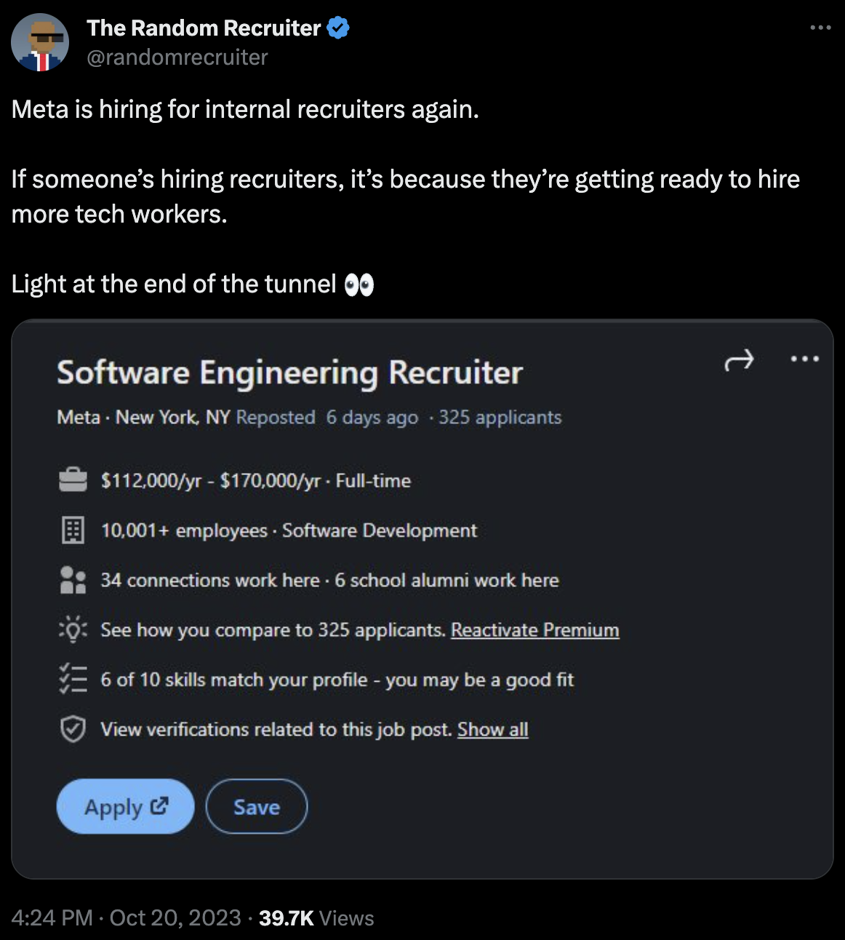Click the building company size icon
Screen dimensions: 845x940
point(73,530)
